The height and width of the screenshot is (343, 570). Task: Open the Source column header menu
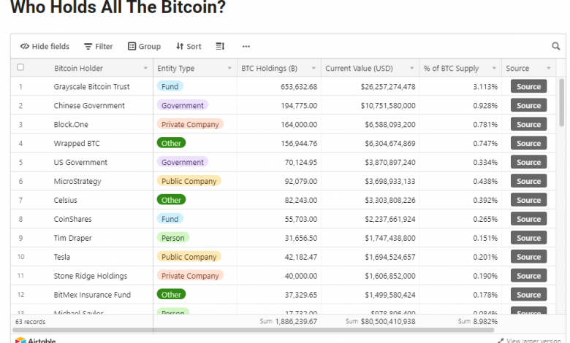pos(548,69)
